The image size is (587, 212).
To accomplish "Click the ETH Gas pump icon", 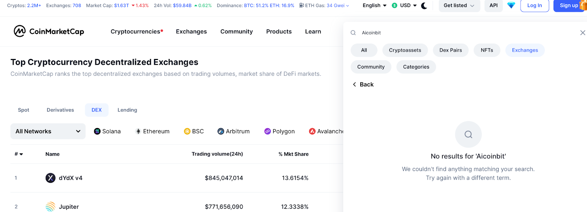I will click(x=301, y=5).
